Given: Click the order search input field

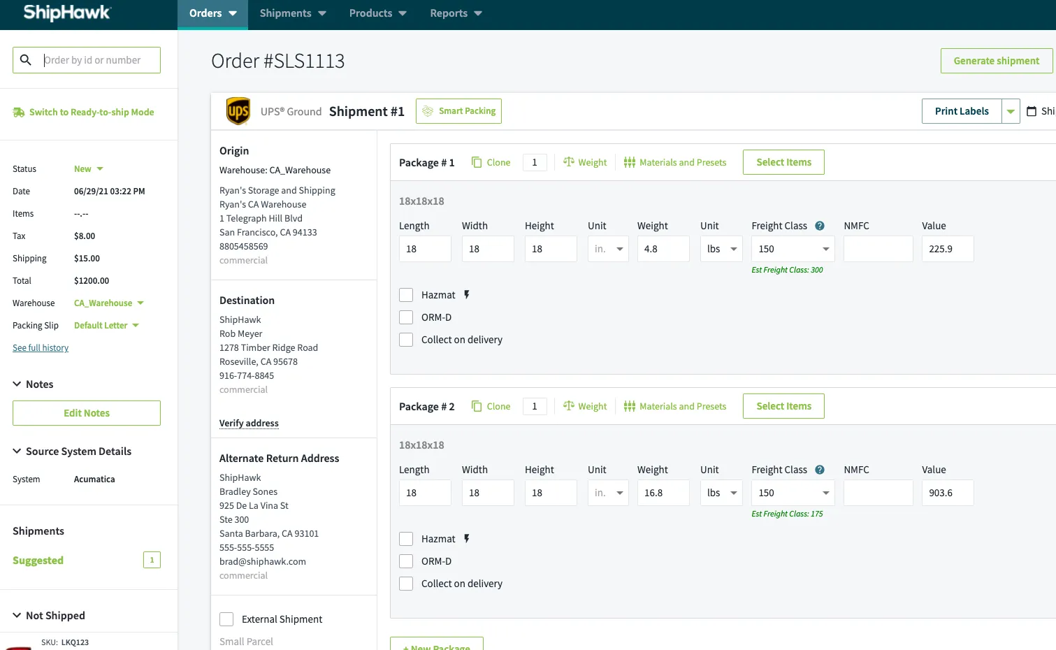Looking at the screenshot, I should tap(98, 60).
